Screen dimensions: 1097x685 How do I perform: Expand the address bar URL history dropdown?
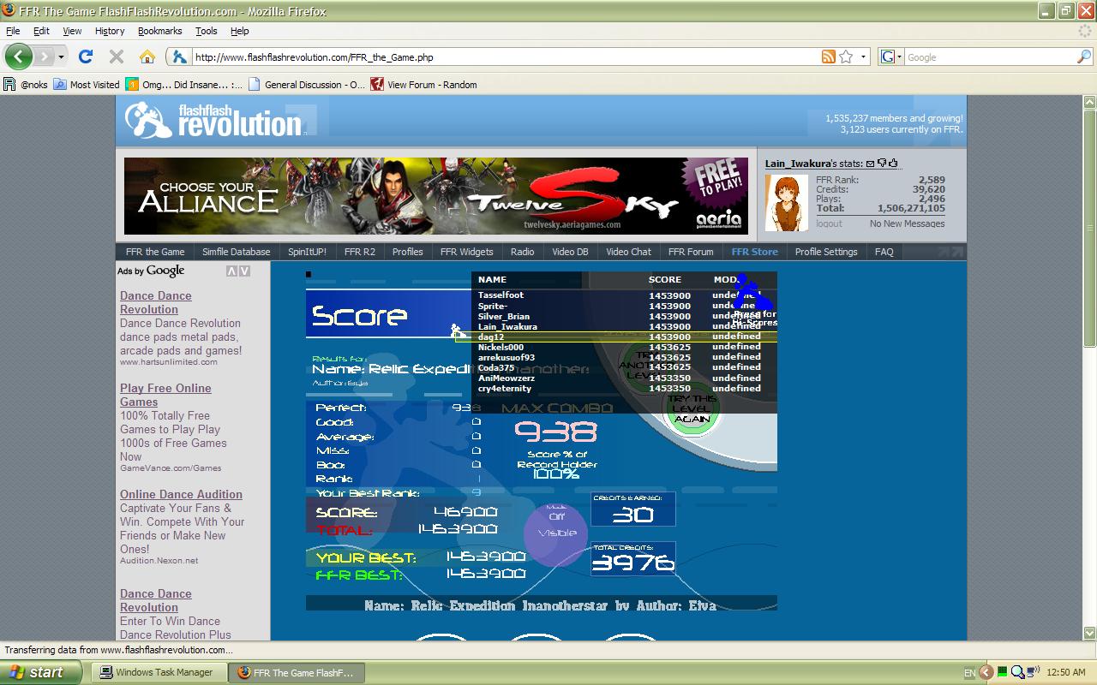863,57
